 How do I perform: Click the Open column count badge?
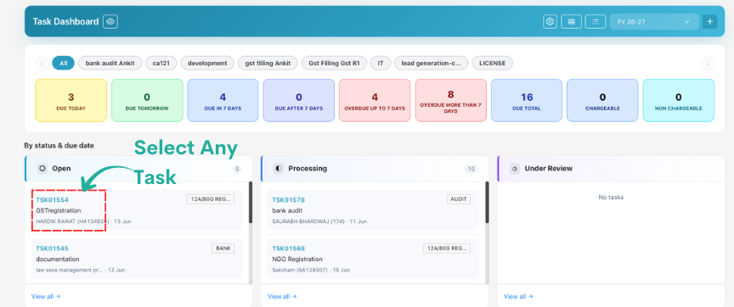point(237,169)
